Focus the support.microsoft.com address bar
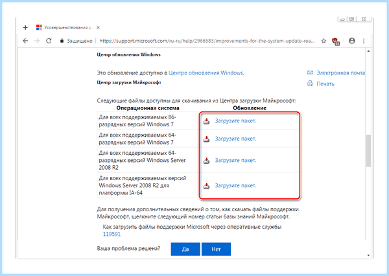 207,41
